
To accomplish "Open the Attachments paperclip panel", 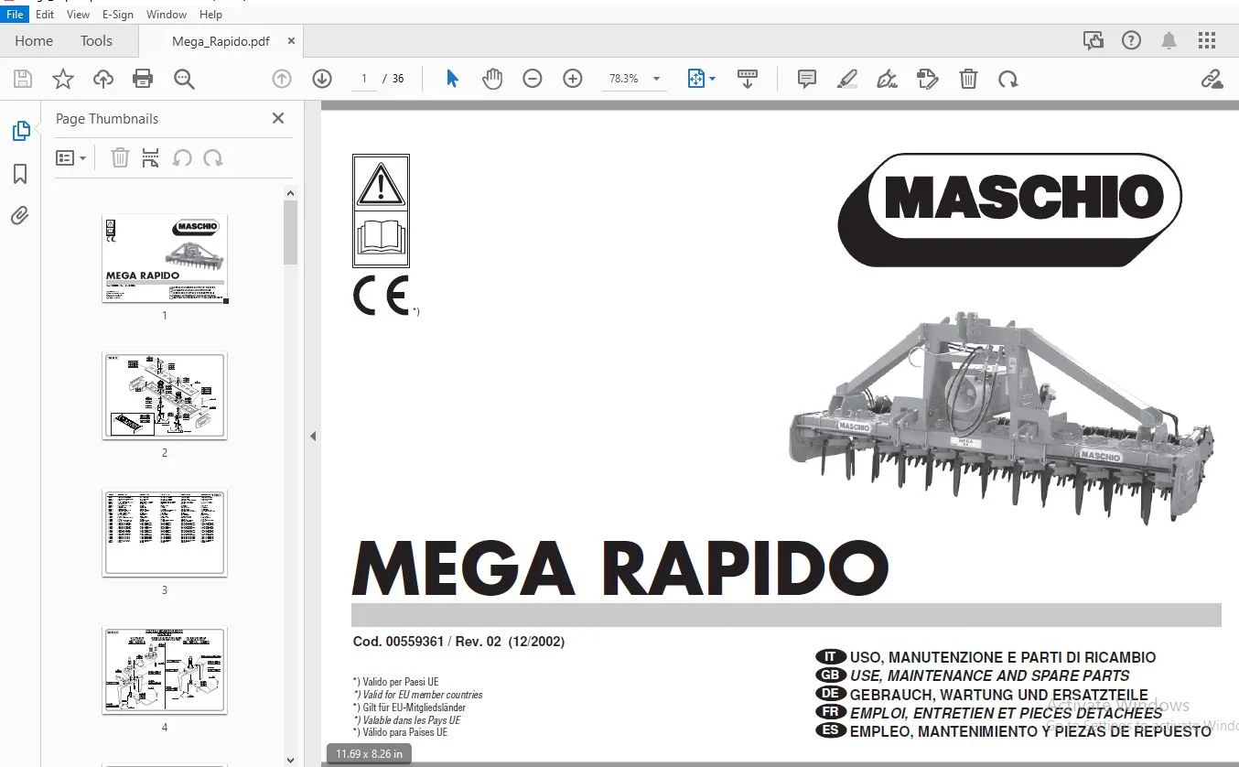I will coord(20,216).
